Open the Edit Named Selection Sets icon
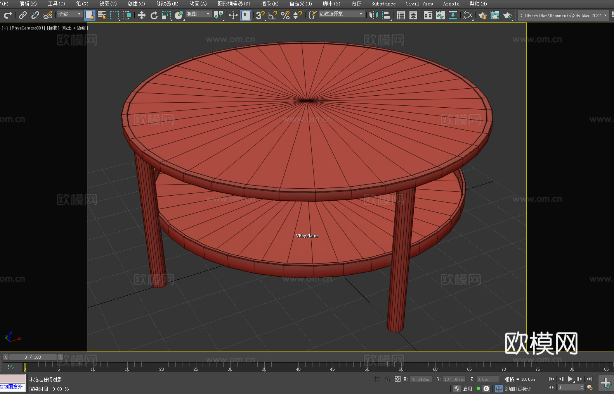 312,15
